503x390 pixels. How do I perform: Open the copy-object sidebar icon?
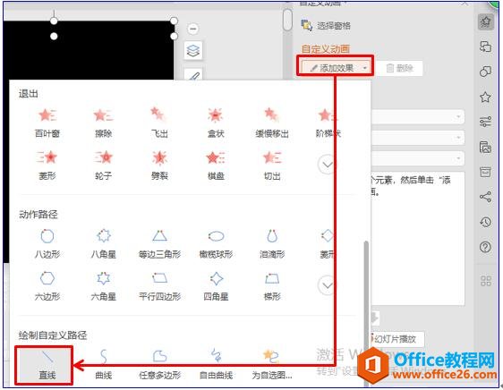point(485,47)
